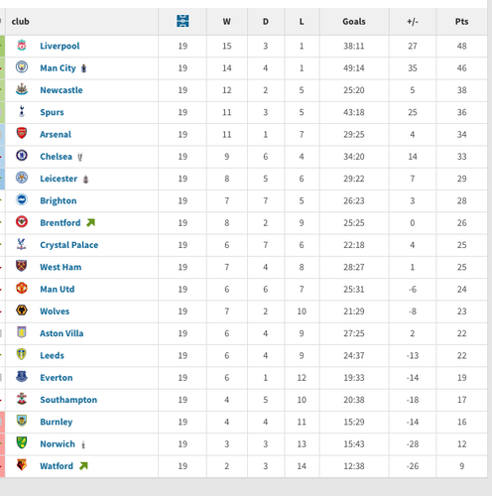Open the Brighton club link

(59, 200)
